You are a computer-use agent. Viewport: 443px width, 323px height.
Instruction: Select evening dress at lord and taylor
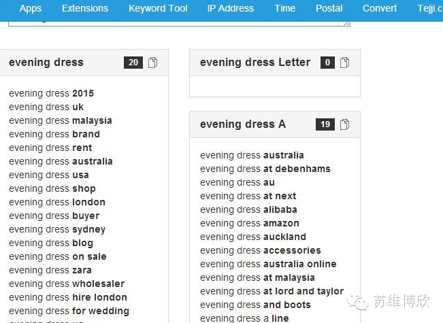coord(272,291)
